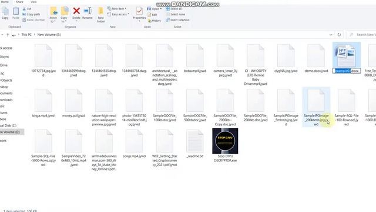This screenshot has height=212, width=376.
Task: Select the file 1344463999.dwg.jywd
Action: pos(73,61)
